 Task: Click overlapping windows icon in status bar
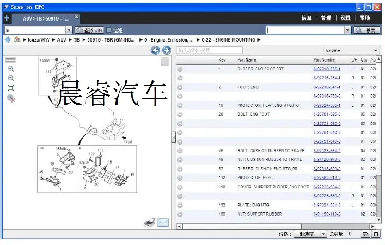tap(365, 234)
